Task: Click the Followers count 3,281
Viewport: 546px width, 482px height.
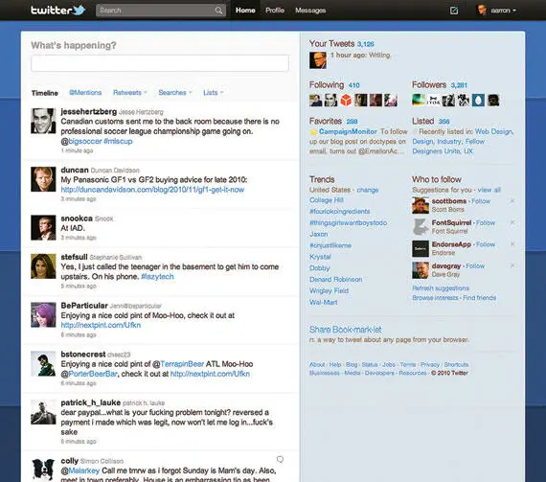Action: point(459,85)
